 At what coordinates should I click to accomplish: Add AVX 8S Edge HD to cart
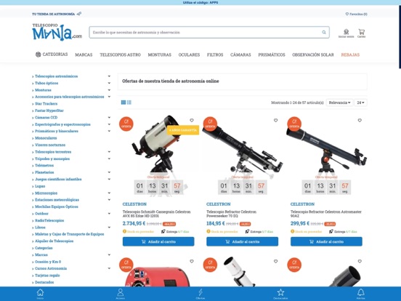pyautogui.click(x=158, y=241)
